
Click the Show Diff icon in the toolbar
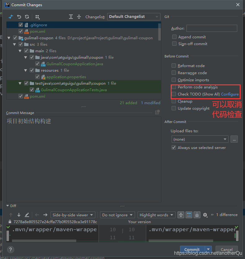11,17
